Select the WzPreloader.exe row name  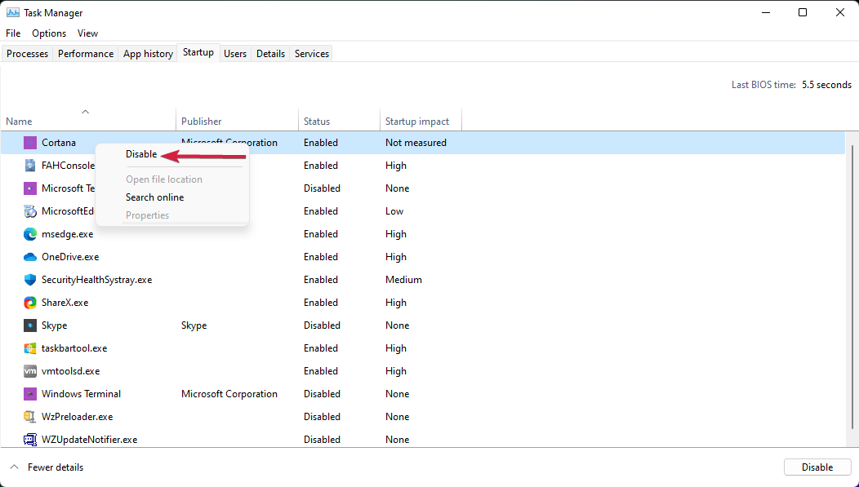point(78,417)
